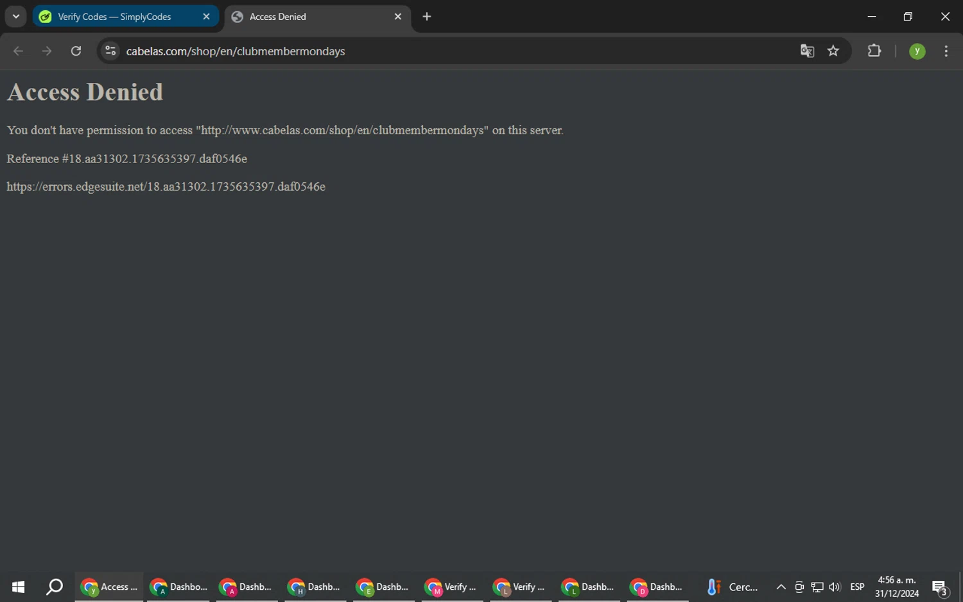Open Verify Chrome window with brown L badge

click(521, 587)
